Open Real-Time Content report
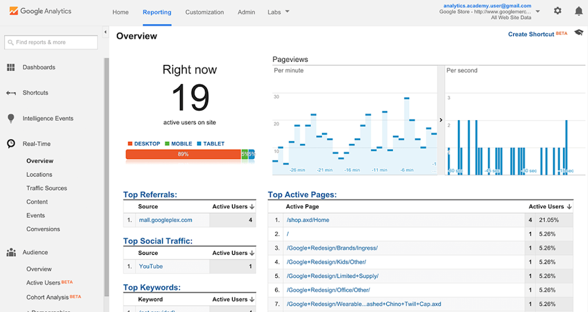 click(37, 202)
